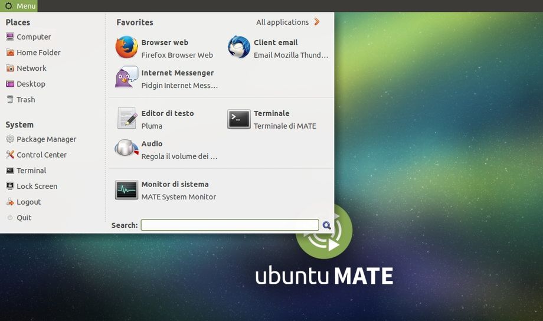Select the Terminale label text
Viewport: 543px width, 321px height.
(271, 113)
